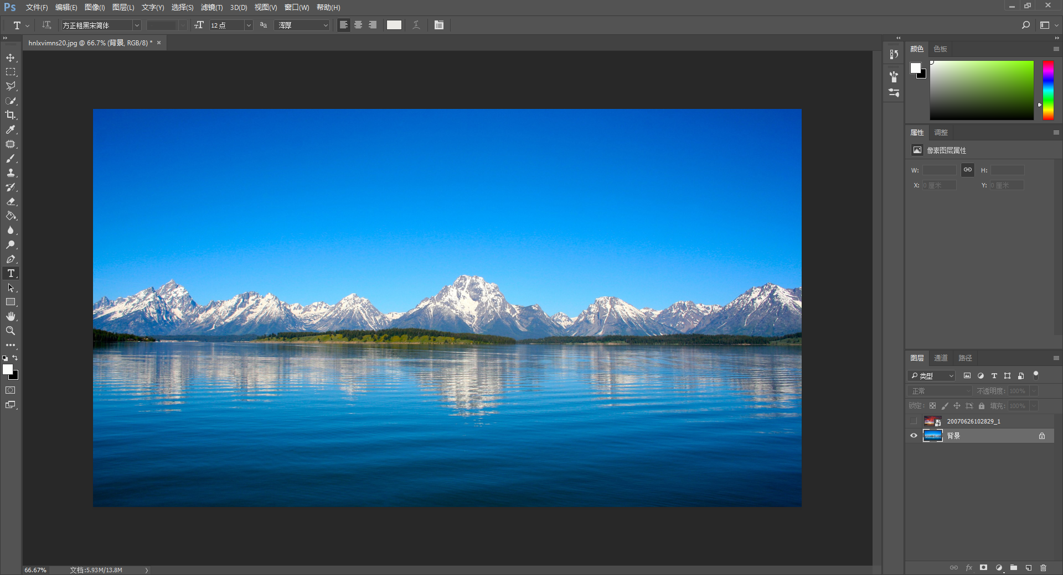The height and width of the screenshot is (575, 1063).
Task: Switch to the 通道 tab
Action: (x=941, y=358)
